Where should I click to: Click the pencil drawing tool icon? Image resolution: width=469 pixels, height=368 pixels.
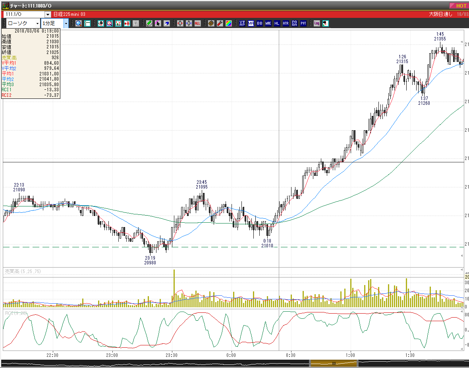tap(149, 23)
